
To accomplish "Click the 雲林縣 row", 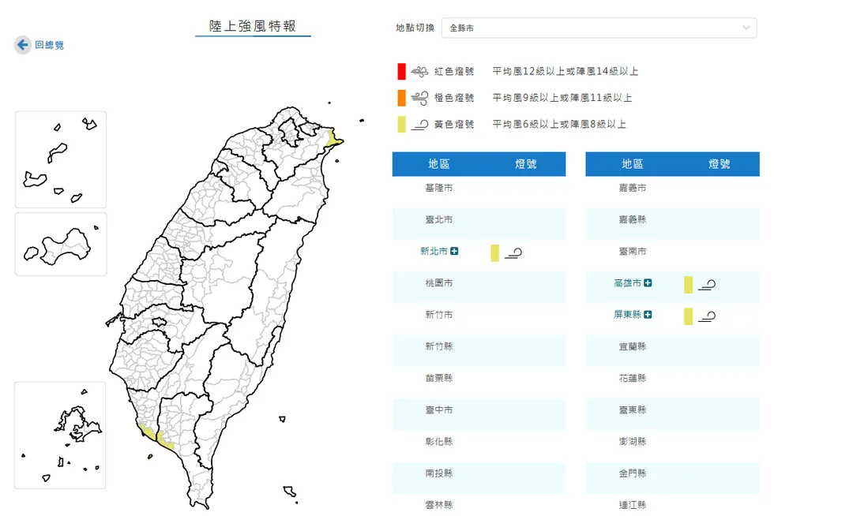I will [479, 505].
